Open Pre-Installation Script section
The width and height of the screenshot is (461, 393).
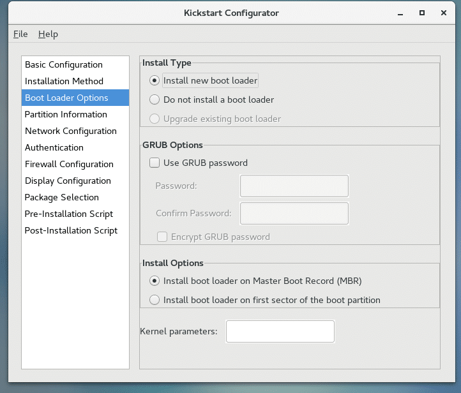click(x=68, y=214)
